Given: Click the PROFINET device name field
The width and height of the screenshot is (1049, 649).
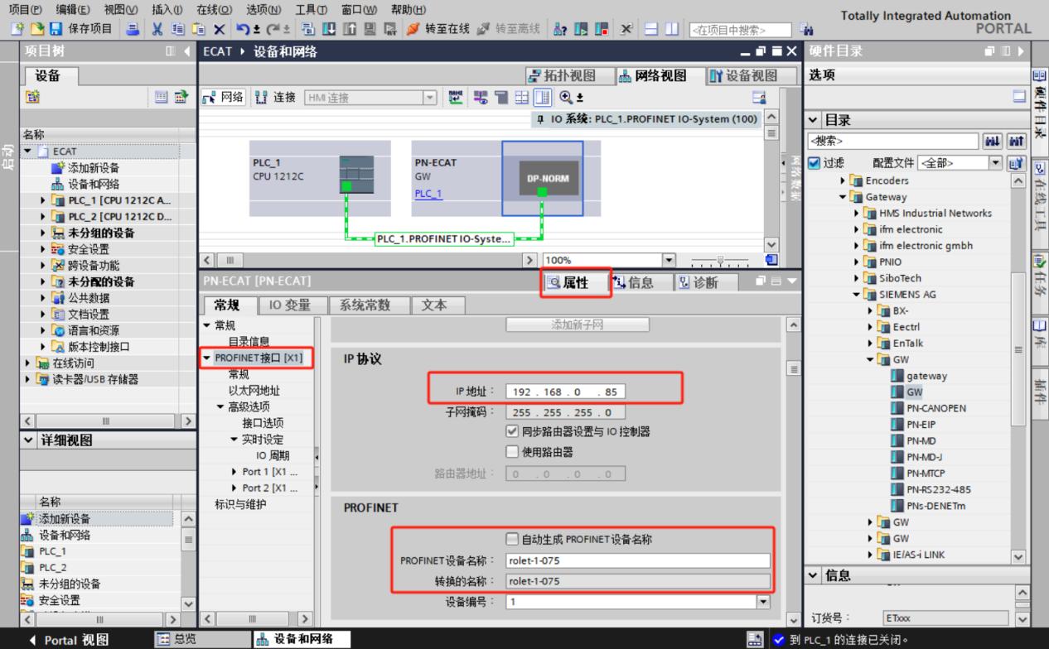Looking at the screenshot, I should (x=639, y=560).
